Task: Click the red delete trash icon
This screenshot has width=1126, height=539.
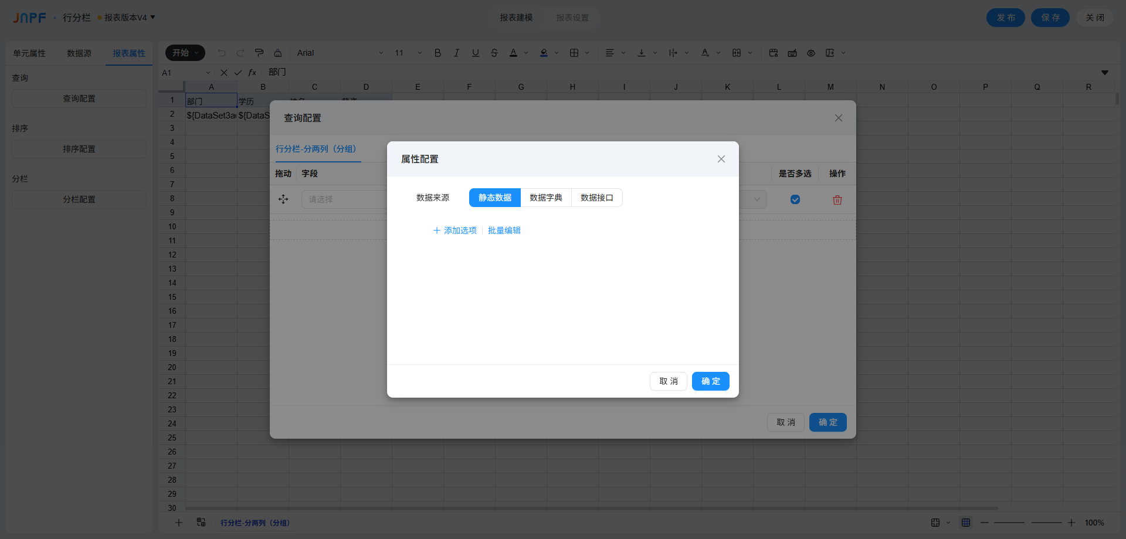Action: [x=837, y=200]
